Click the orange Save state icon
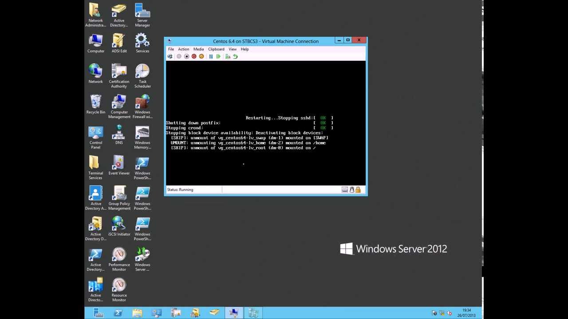The width and height of the screenshot is (568, 319). (x=201, y=56)
